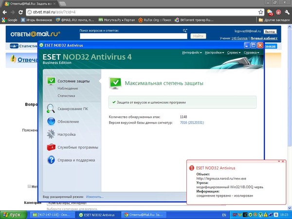Open the Google bookmark
The width and height of the screenshot is (292, 219).
click(10, 20)
